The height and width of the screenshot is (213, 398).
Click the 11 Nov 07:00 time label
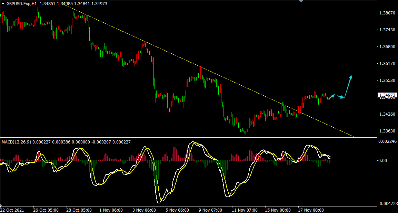click(245, 210)
